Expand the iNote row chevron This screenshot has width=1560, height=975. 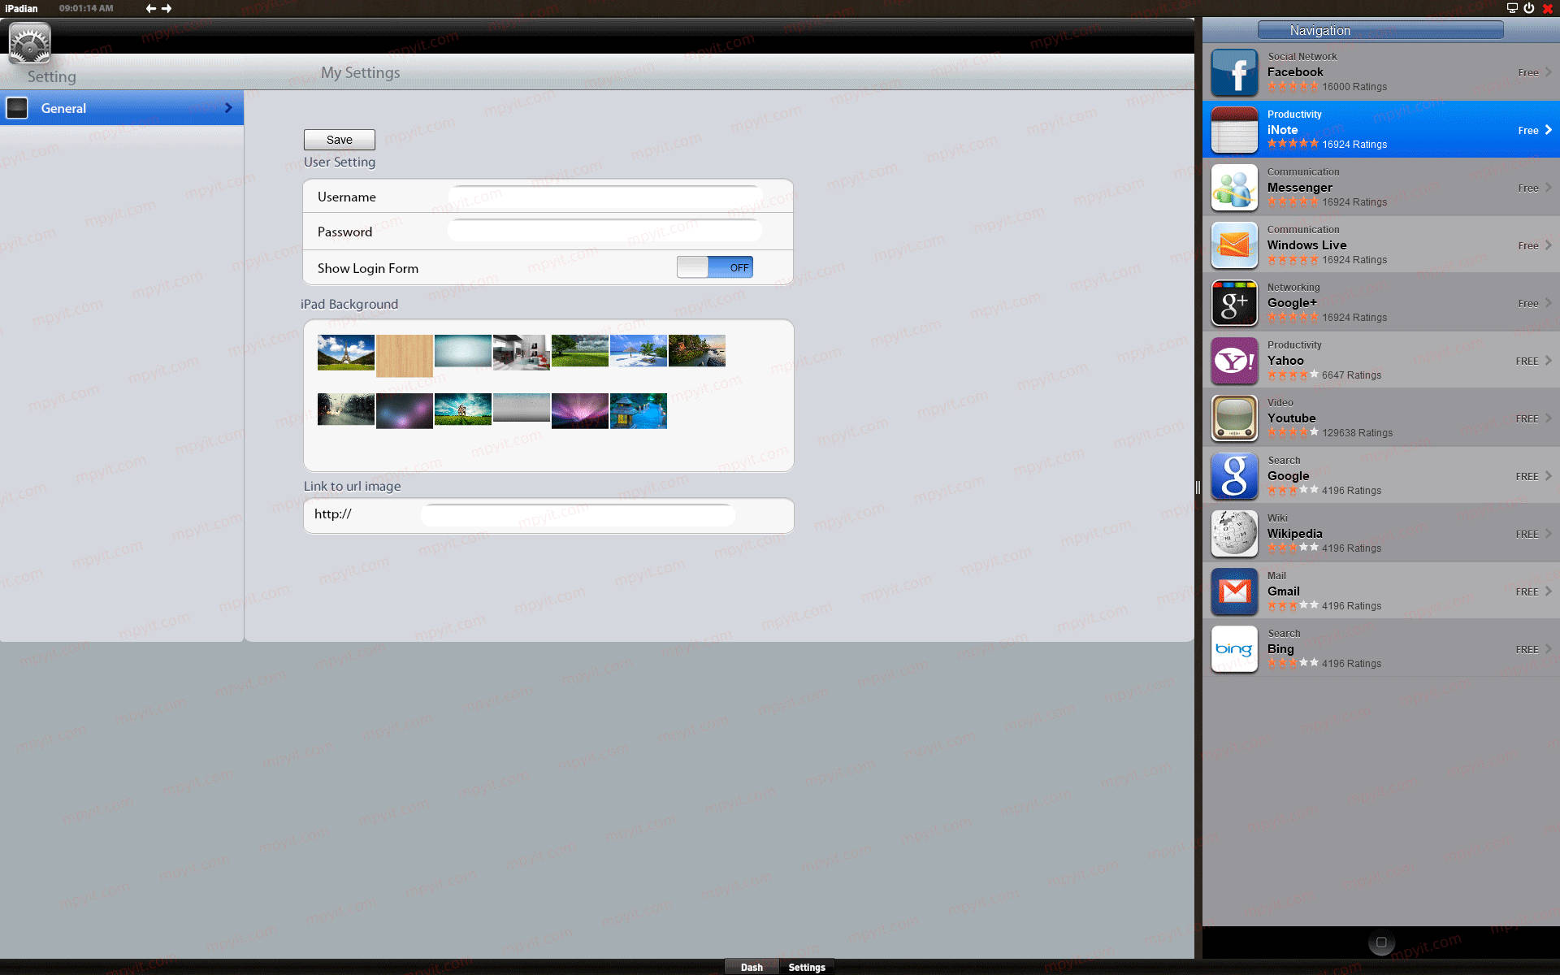1549,130
